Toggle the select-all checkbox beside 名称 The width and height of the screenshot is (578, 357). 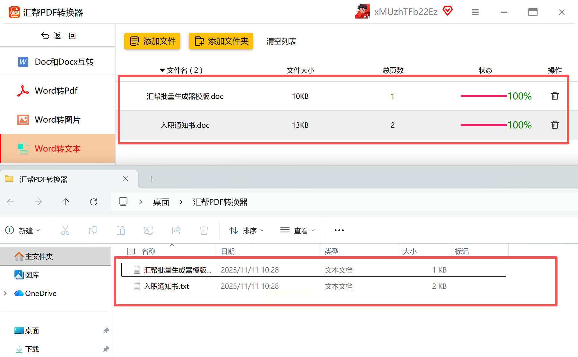click(x=131, y=251)
